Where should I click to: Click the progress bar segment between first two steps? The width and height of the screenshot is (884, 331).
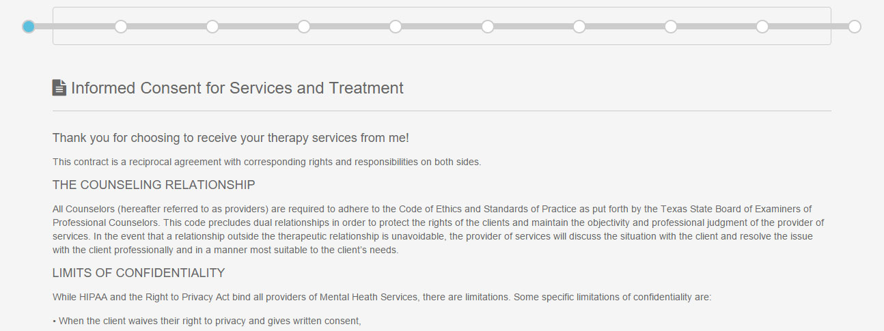coord(74,27)
